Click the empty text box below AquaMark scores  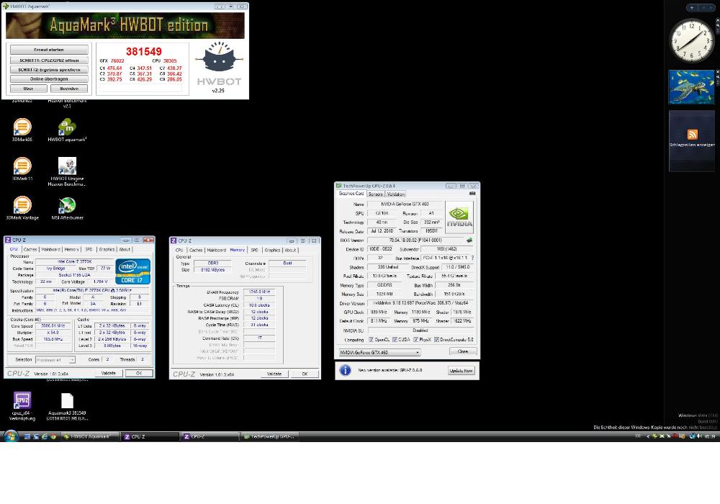pyautogui.click(x=140, y=88)
